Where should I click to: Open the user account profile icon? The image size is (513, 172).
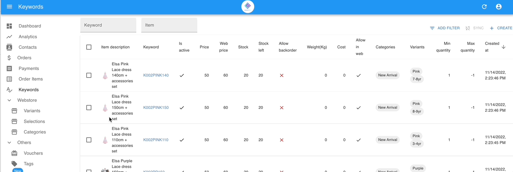coord(499,7)
